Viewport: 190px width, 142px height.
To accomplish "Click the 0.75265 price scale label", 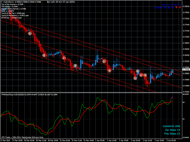I will click(x=186, y=92).
